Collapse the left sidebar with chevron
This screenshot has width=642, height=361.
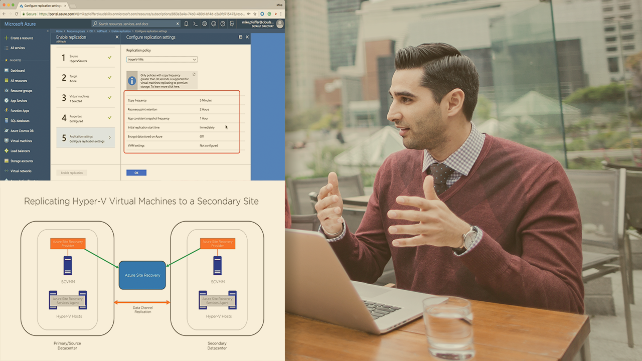point(48,31)
